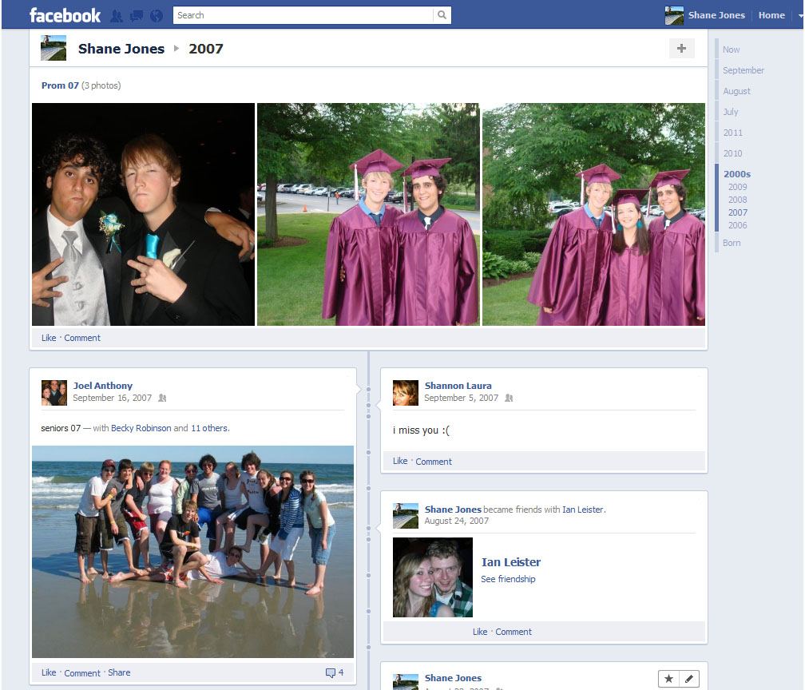
Task: Click Shane Jones name in page header
Action: click(121, 49)
